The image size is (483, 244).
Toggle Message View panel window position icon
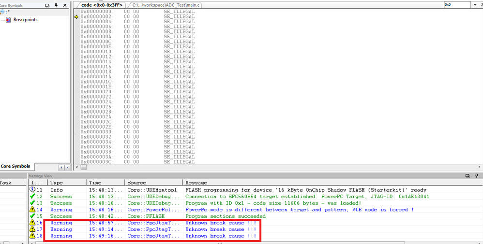pyautogui.click(x=468, y=176)
